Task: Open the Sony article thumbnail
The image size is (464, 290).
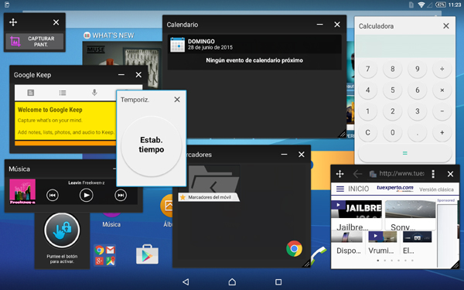Action: pyautogui.click(x=410, y=209)
